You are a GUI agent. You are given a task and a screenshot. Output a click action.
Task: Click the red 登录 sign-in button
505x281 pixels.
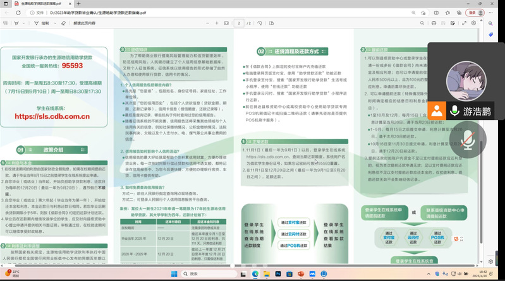click(473, 12)
